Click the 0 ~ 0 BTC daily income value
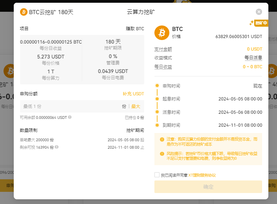Viewport: 277px width, 204px height. 253,67
